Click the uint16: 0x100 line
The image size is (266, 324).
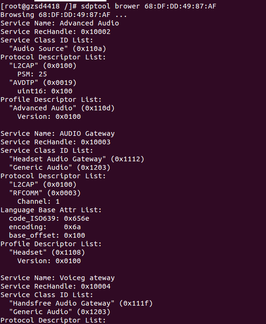point(45,91)
